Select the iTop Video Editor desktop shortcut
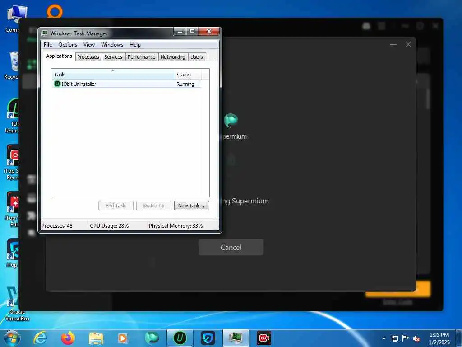462x347 pixels. coord(12,210)
